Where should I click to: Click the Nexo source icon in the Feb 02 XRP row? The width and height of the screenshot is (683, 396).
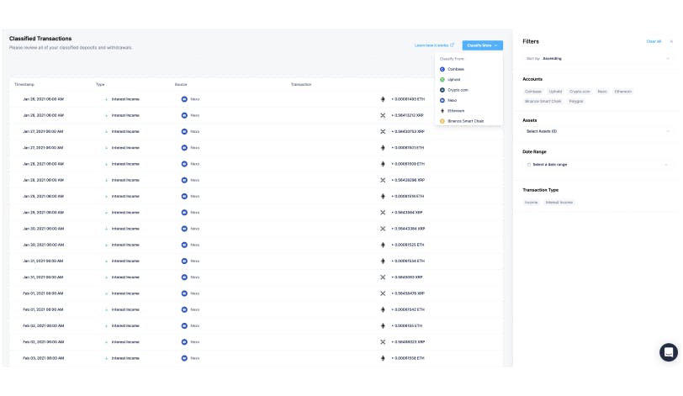click(184, 342)
